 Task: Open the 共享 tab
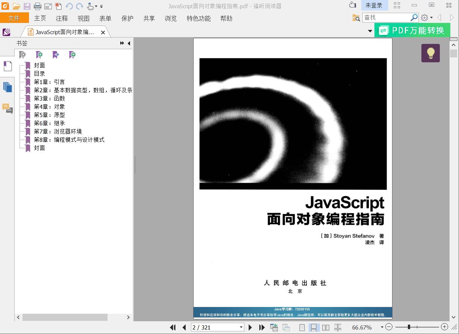pos(149,18)
